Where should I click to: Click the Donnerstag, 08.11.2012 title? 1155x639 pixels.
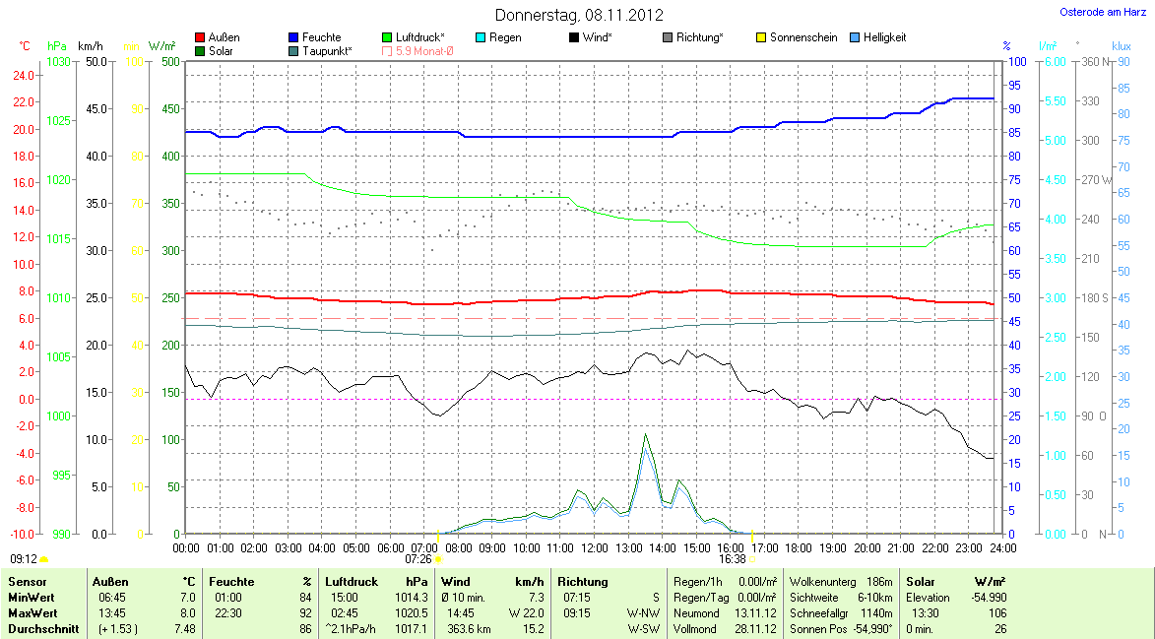(578, 15)
